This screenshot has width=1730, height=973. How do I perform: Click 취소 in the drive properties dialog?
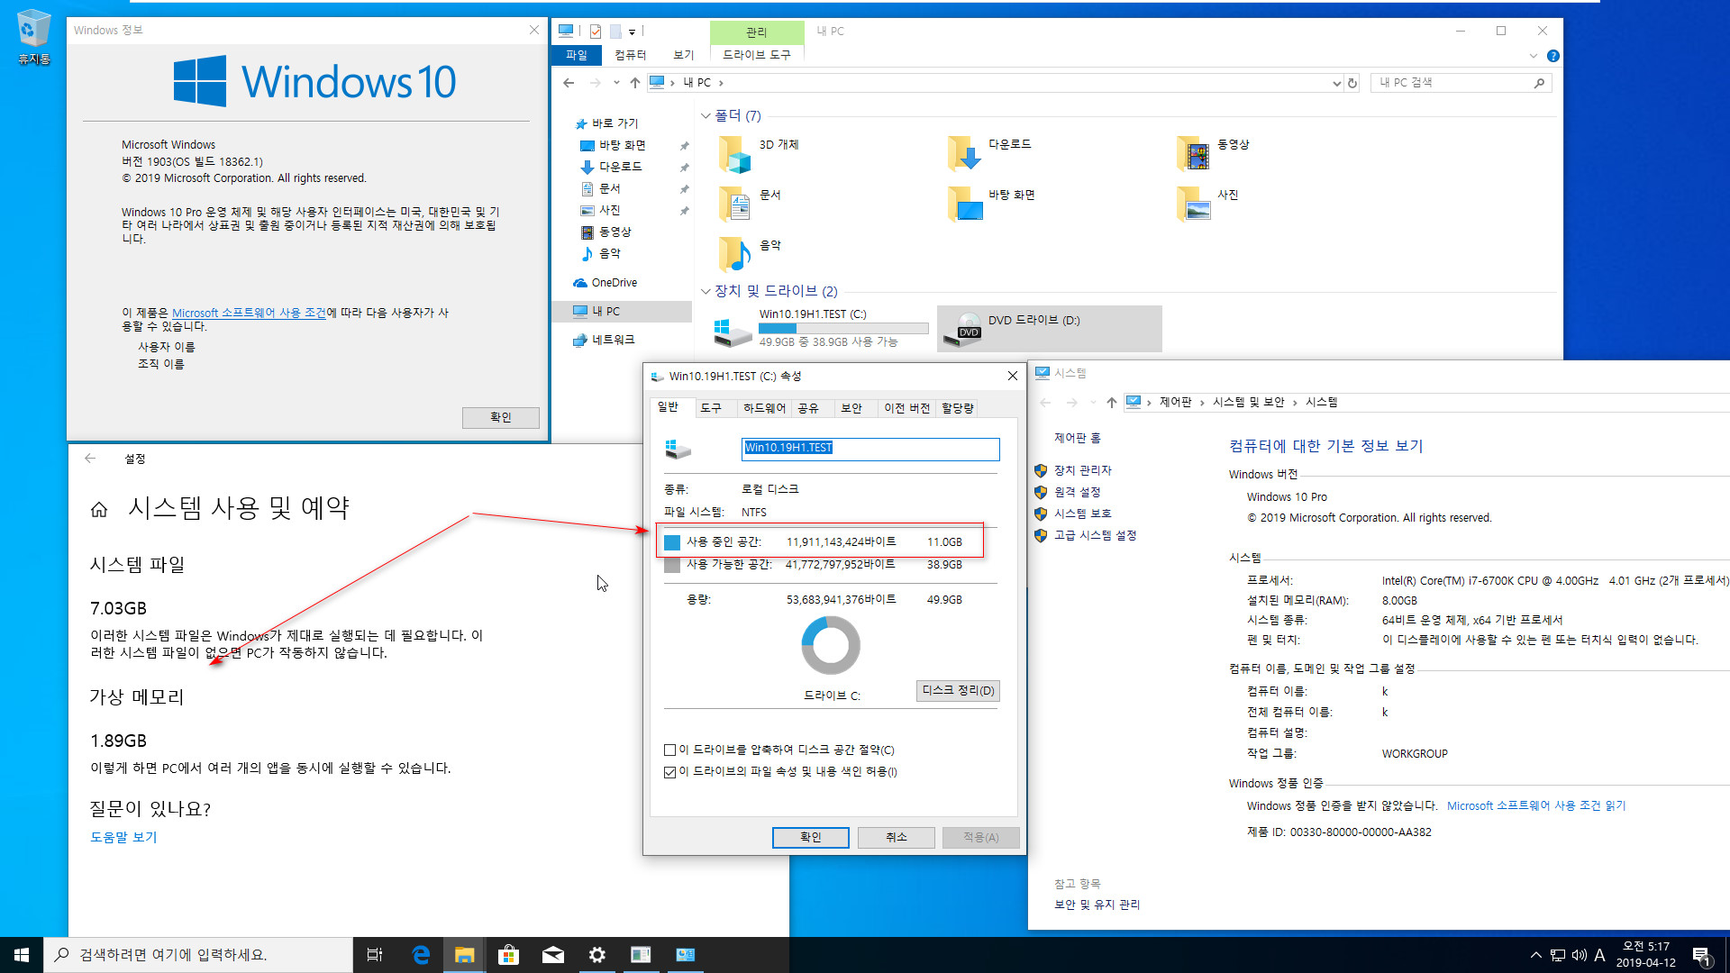point(897,838)
